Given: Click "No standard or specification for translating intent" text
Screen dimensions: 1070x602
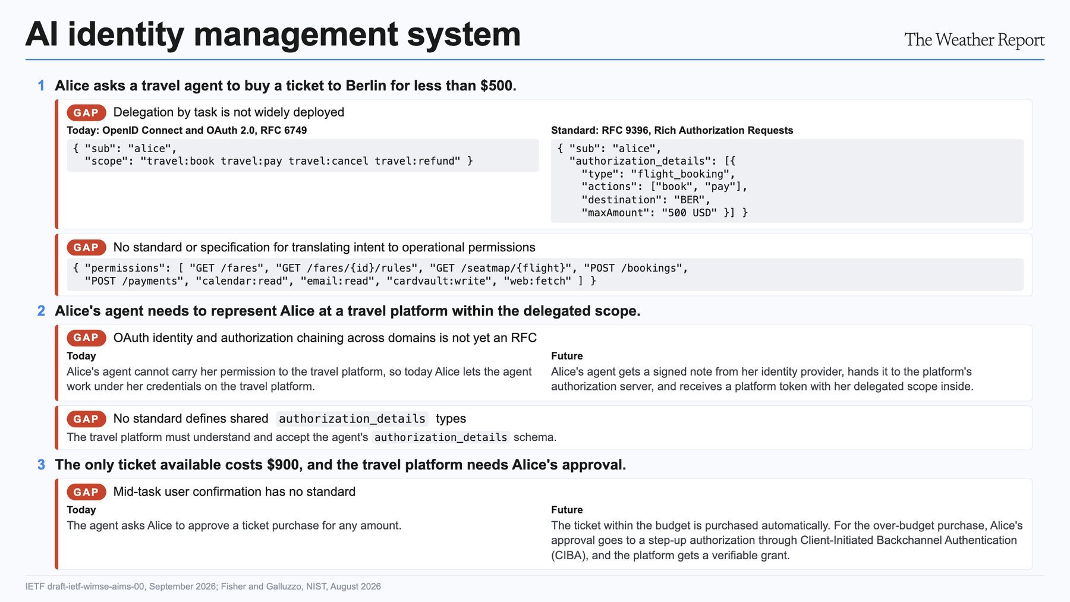Looking at the screenshot, I should tap(324, 247).
